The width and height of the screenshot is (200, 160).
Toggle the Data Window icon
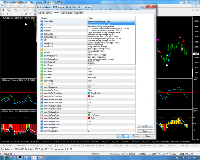point(20,10)
